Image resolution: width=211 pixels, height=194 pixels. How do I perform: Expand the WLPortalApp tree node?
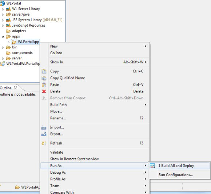(x=9, y=42)
